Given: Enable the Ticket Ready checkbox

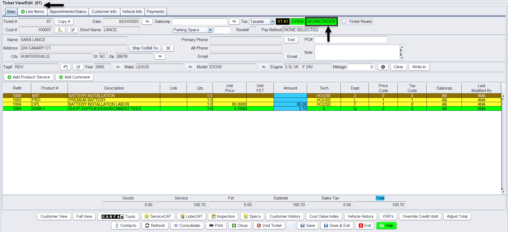Looking at the screenshot, I should (x=344, y=22).
